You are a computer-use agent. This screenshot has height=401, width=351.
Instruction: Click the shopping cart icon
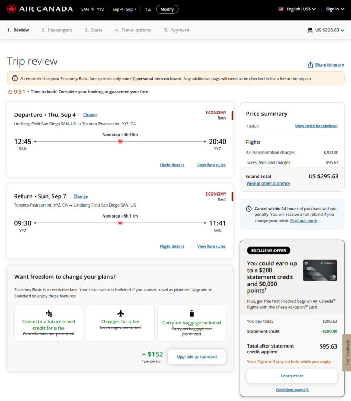point(310,30)
